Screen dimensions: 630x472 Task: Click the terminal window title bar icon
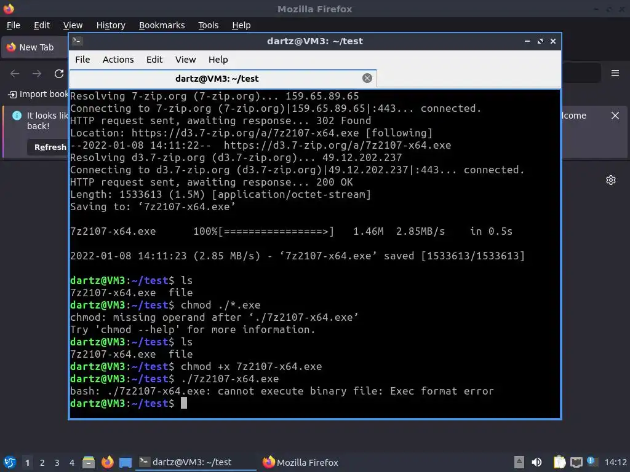pyautogui.click(x=77, y=41)
